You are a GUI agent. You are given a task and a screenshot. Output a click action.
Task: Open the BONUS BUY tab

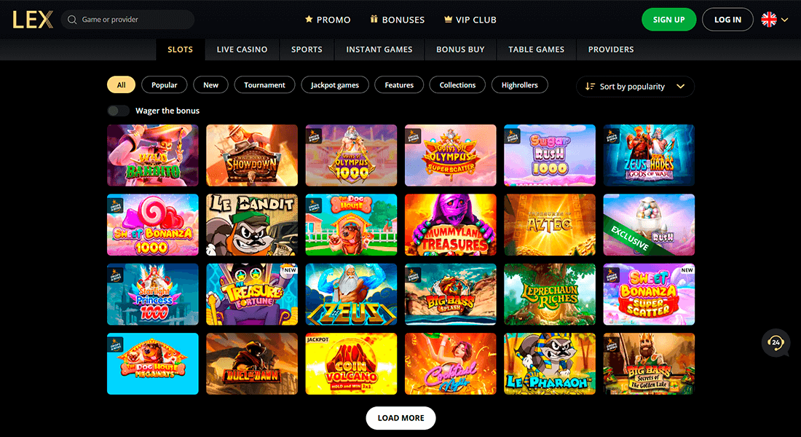point(460,50)
